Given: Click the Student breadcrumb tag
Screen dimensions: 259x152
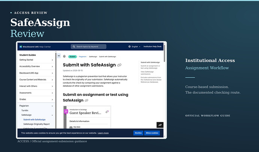Looking at the screenshot, I should (x=72, y=57).
